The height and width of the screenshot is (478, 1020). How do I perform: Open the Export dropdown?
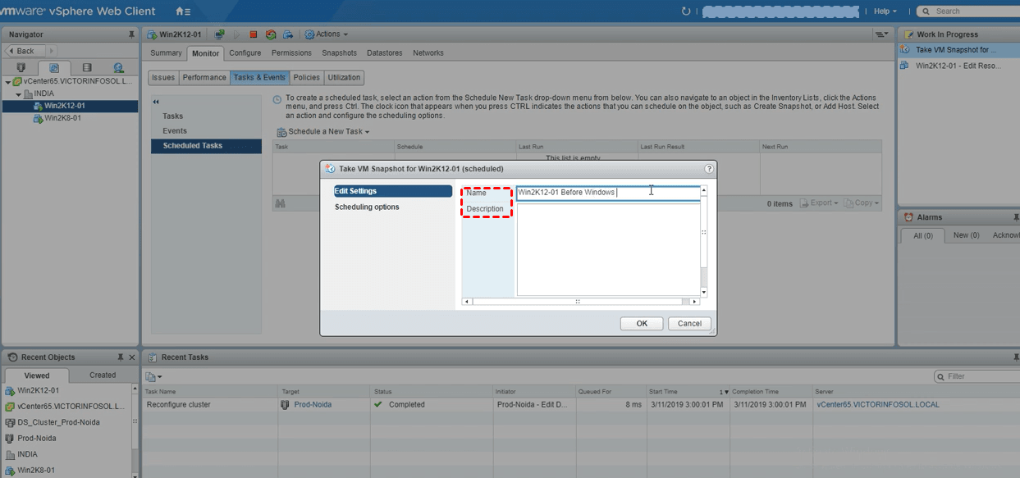(x=819, y=203)
